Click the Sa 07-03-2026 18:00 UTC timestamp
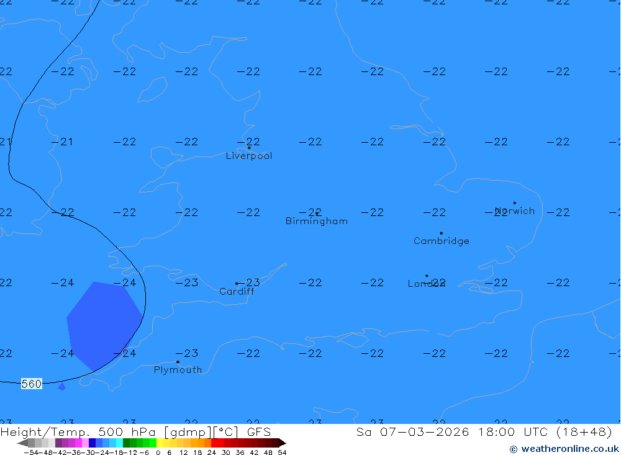This screenshot has width=621, height=455. tap(484, 431)
